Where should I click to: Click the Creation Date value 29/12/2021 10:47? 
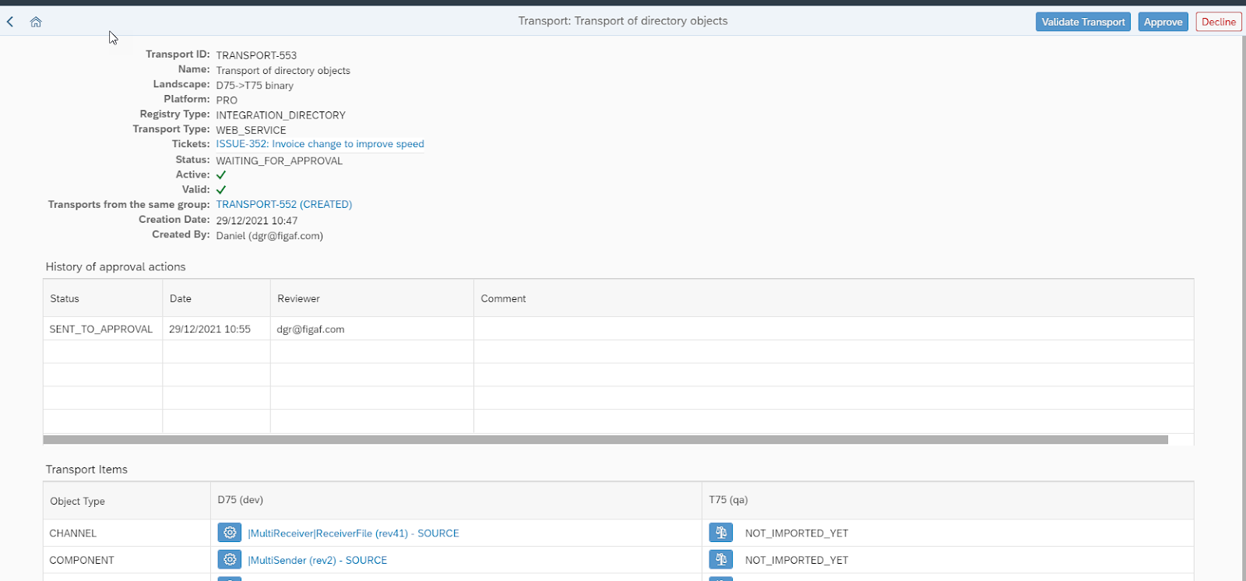click(x=257, y=220)
